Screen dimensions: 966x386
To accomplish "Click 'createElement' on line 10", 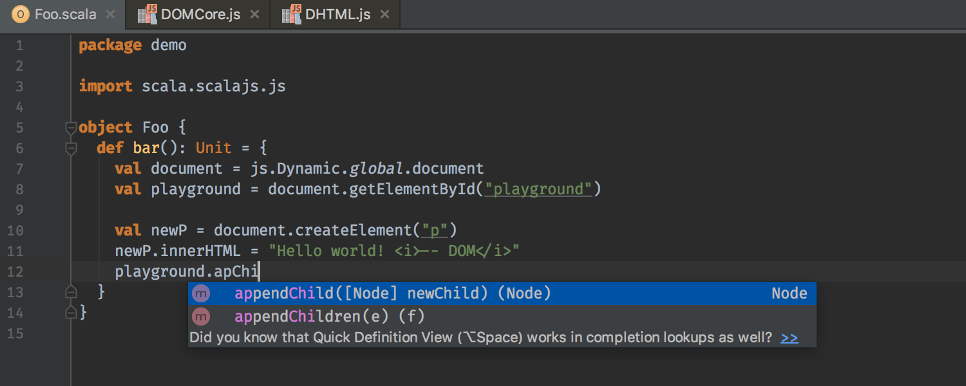I will click(x=354, y=230).
